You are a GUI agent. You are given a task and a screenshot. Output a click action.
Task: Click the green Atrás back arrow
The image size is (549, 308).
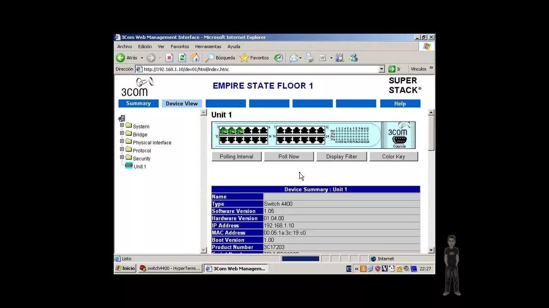coord(121,58)
